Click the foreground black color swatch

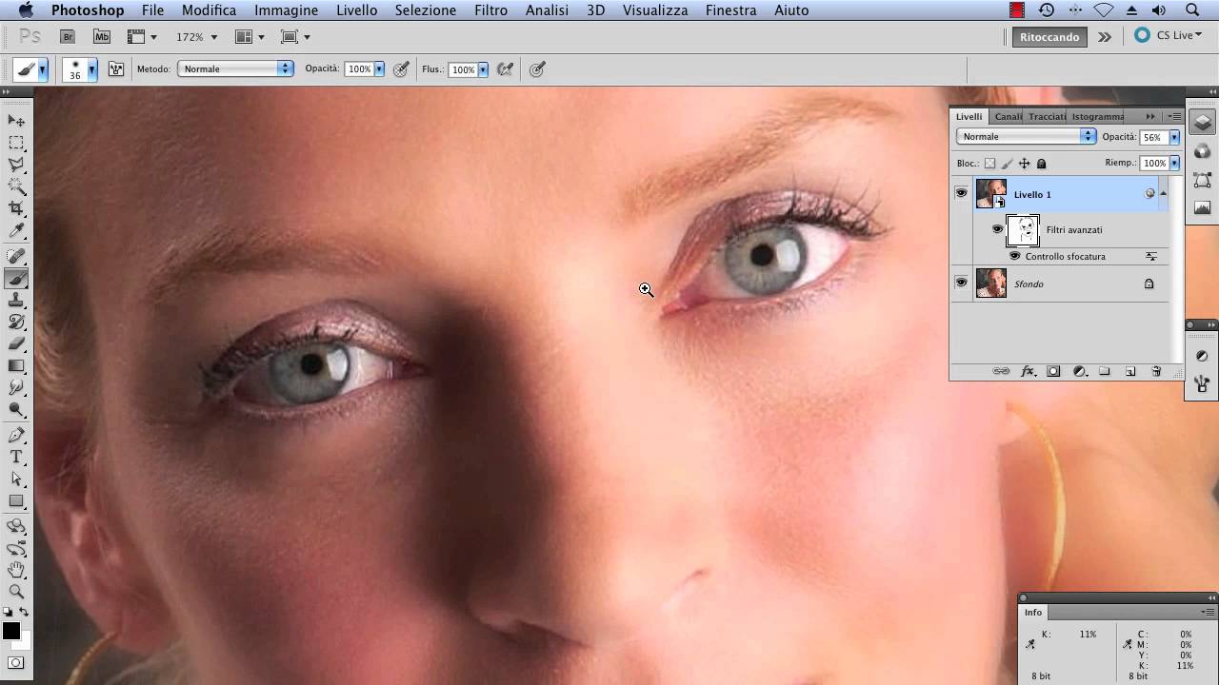click(x=10, y=631)
